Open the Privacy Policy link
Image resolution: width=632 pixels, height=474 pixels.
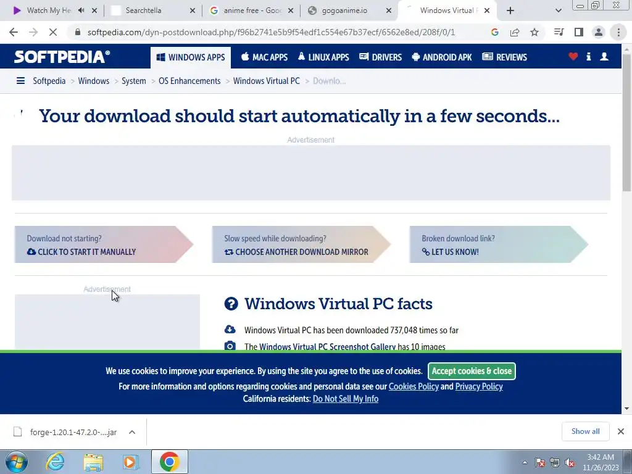pos(479,386)
